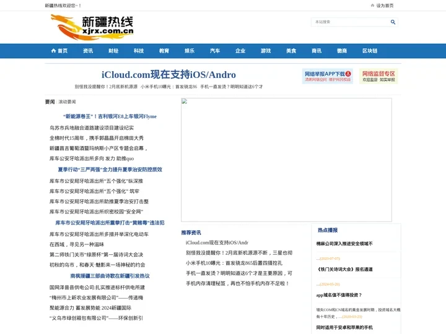Open "义乌市绿创箱包有限公司"——环保创新引

point(96,318)
